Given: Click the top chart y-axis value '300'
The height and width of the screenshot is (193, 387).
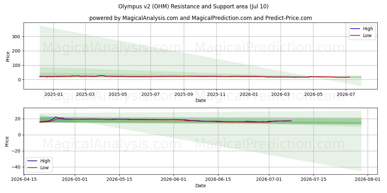Looking at the screenshot, I should pos(17,37).
